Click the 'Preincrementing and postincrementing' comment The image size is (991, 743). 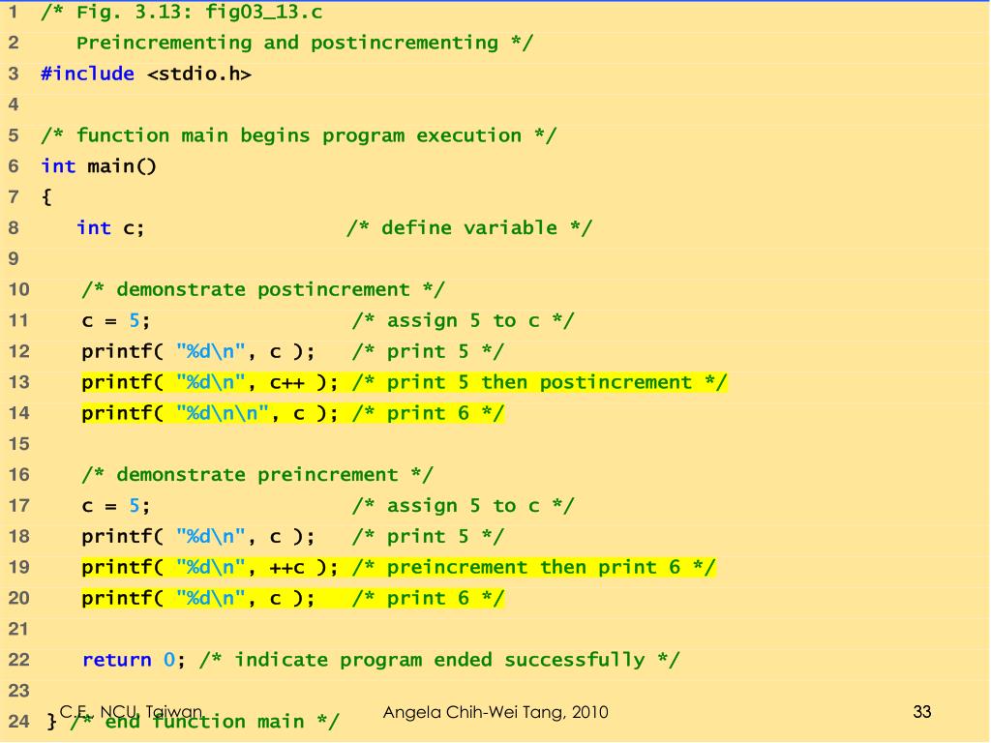[305, 43]
